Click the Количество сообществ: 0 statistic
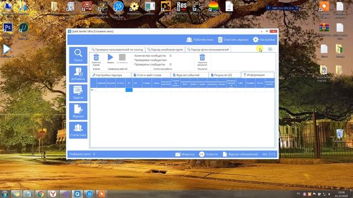 click(153, 56)
